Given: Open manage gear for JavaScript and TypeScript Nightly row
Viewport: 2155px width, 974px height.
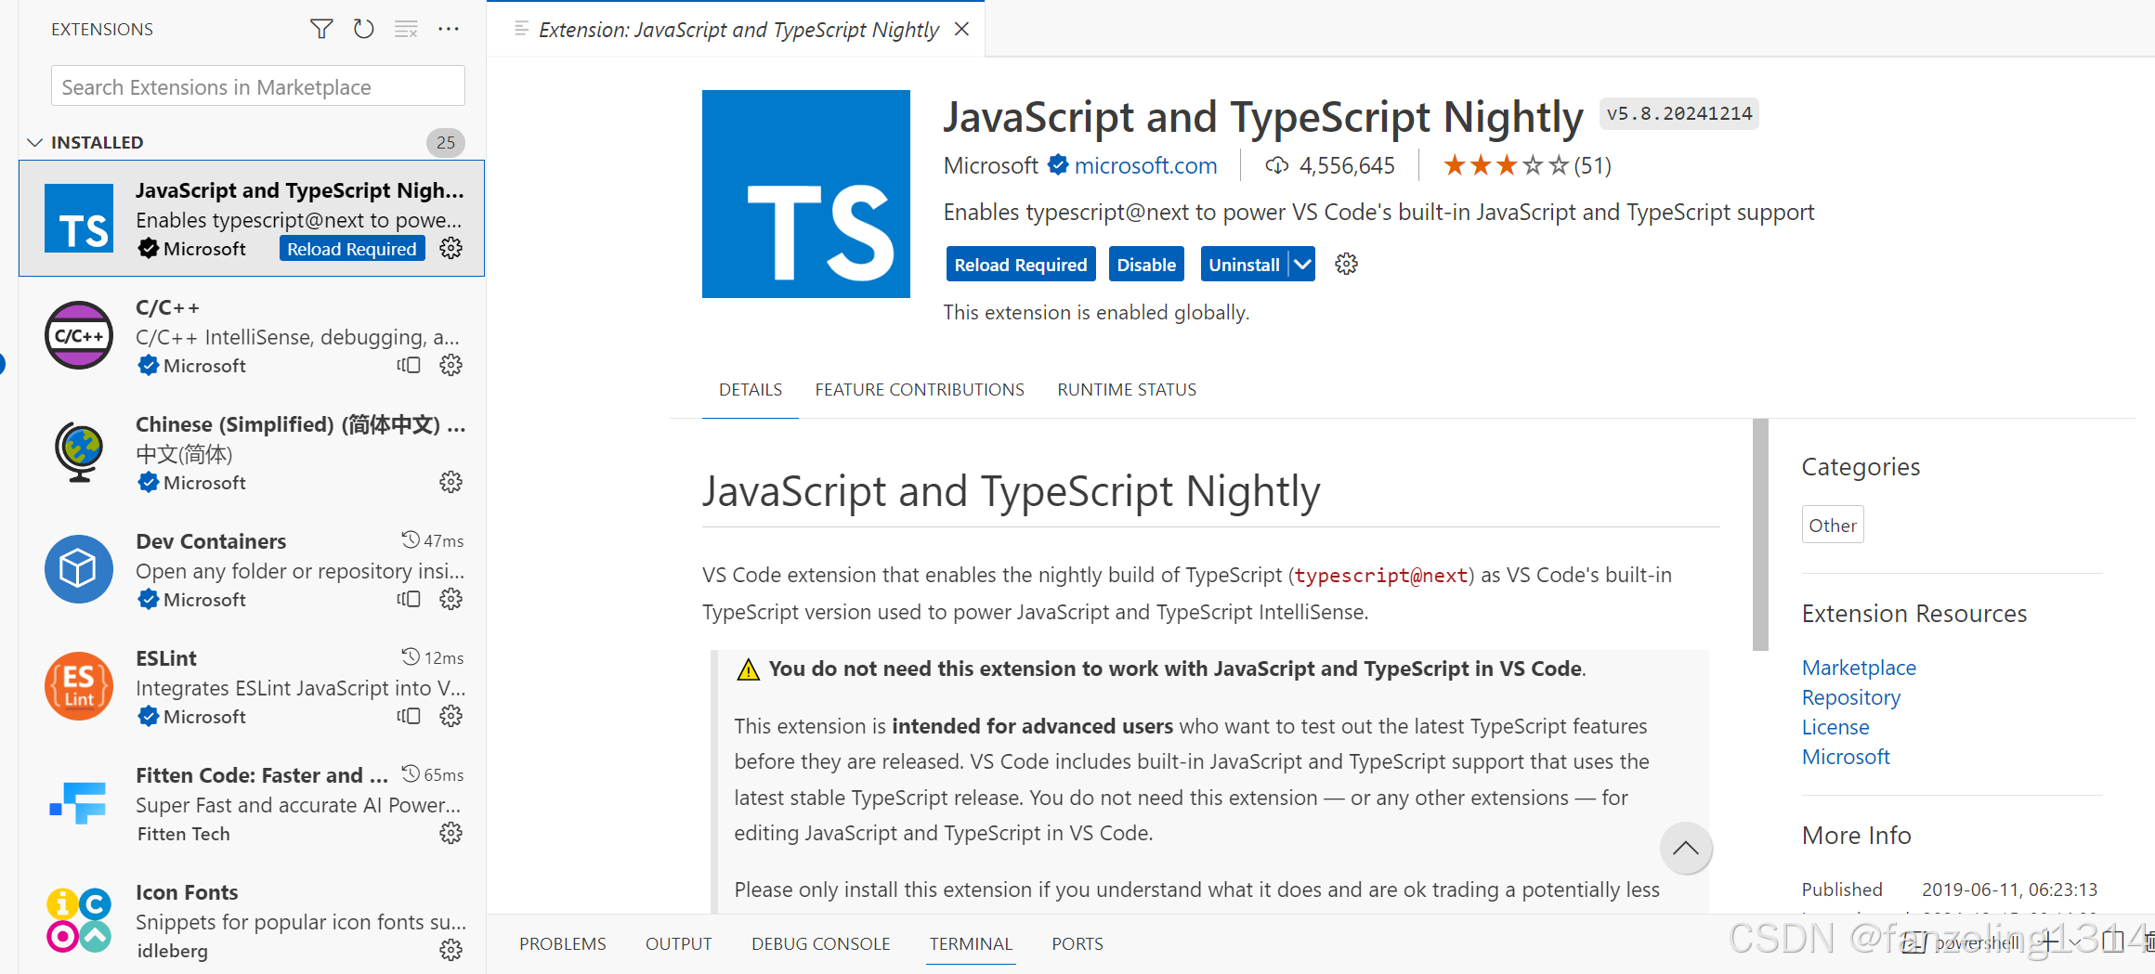Looking at the screenshot, I should coord(451,249).
